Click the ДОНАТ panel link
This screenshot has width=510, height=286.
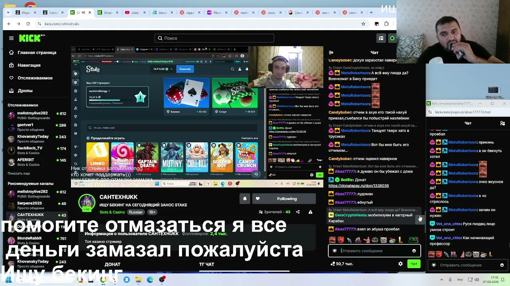[x=112, y=264]
